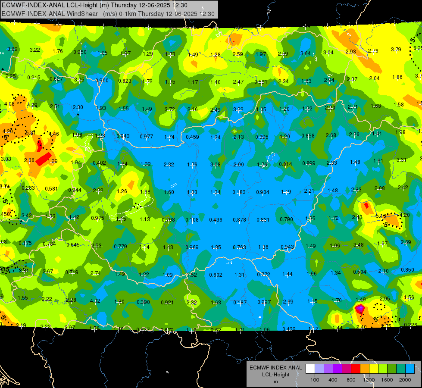The height and width of the screenshot is (388, 422).
Task: Click the wind shear value 0.763
Action: (x=239, y=247)
